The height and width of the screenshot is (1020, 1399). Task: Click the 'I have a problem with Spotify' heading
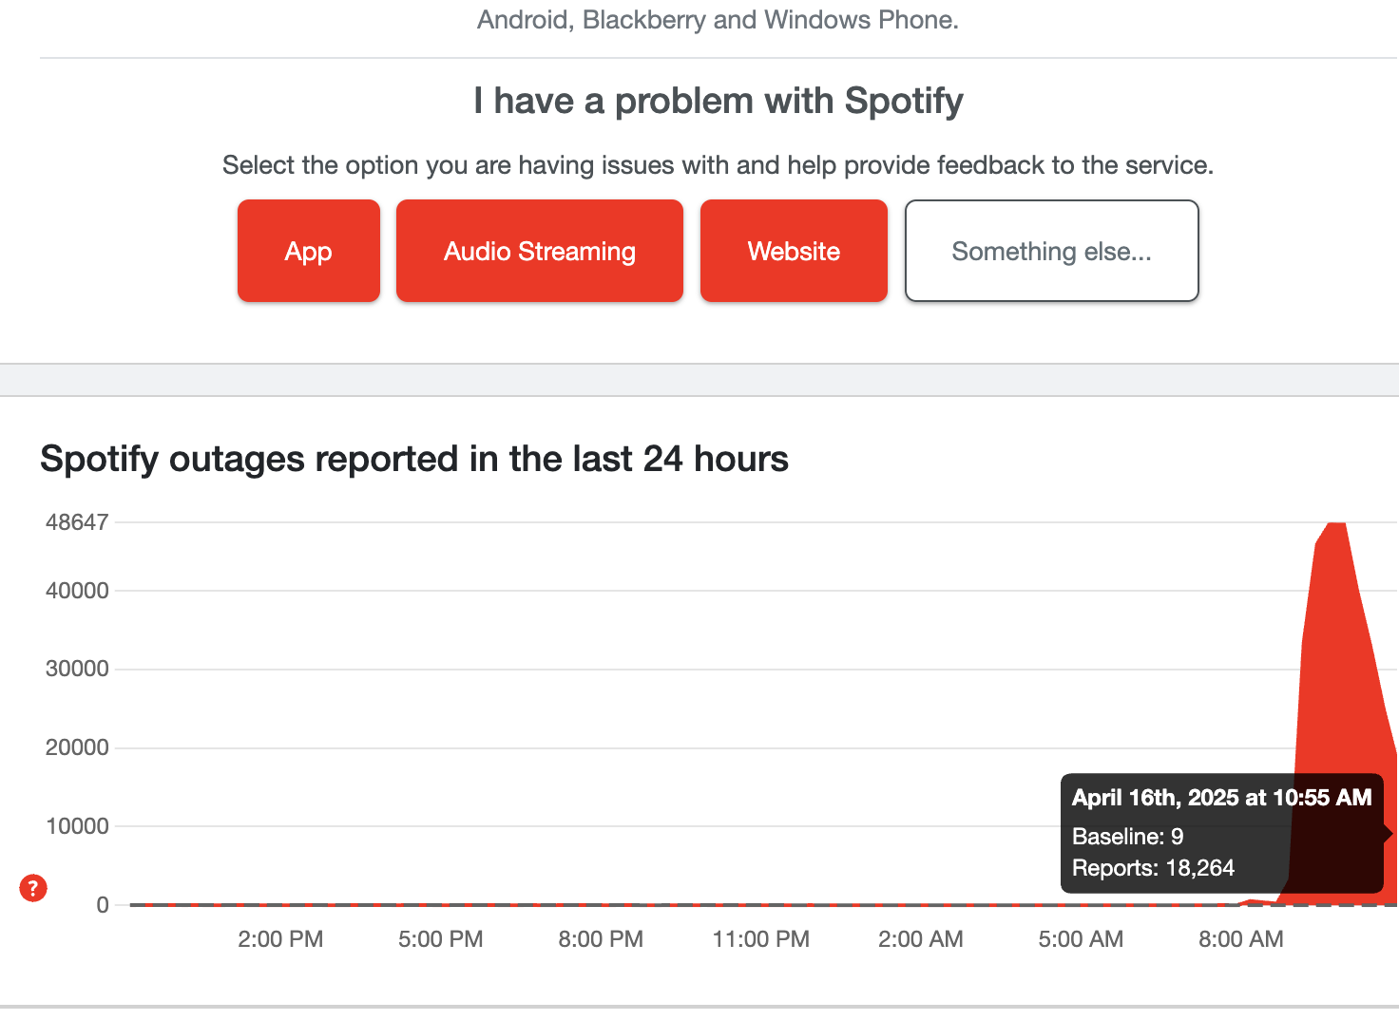[x=719, y=101]
